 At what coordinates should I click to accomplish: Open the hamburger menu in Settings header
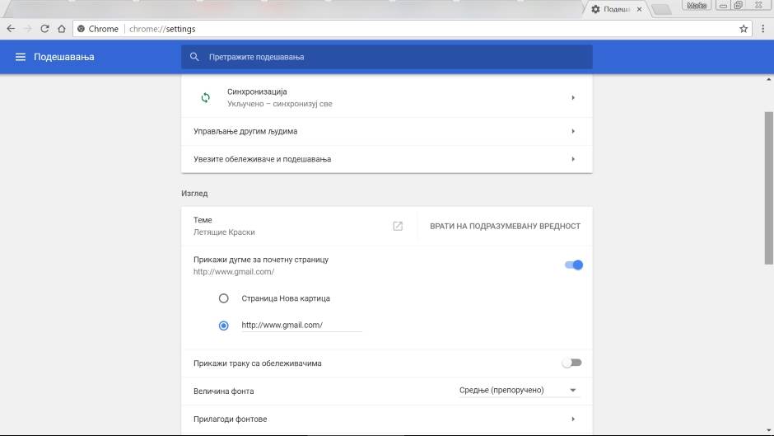tap(21, 57)
